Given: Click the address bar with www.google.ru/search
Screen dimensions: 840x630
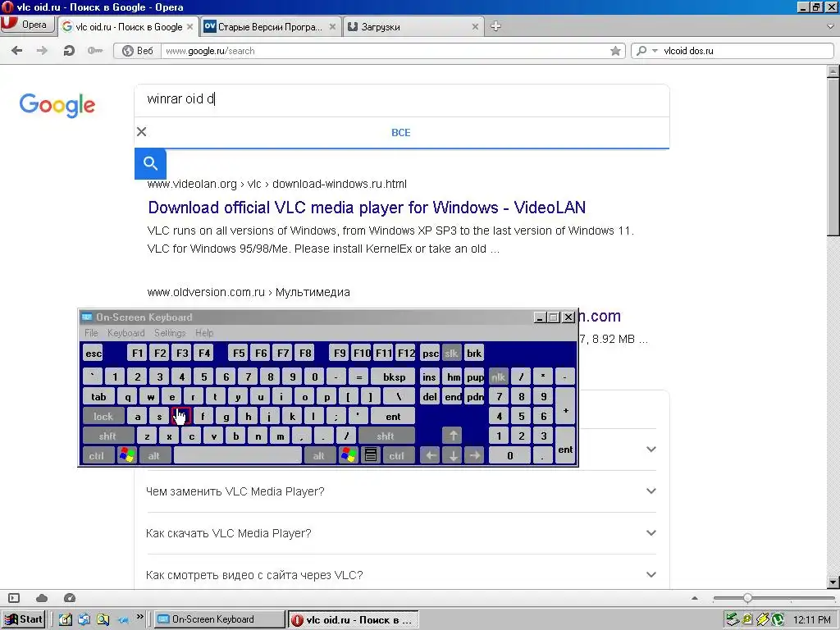Looking at the screenshot, I should click(384, 51).
